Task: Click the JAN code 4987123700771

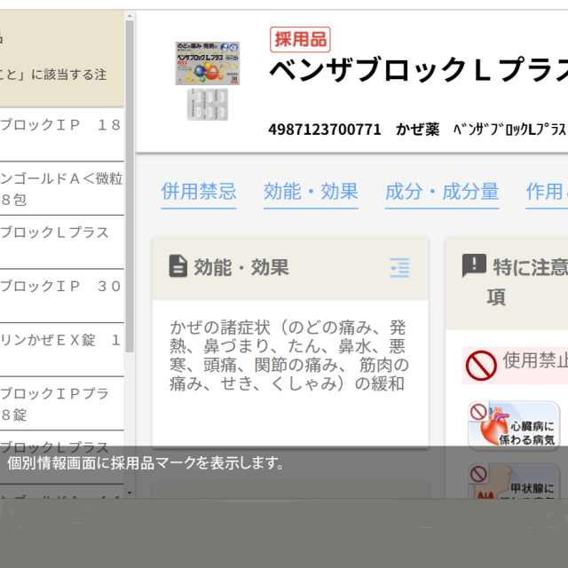Action: (325, 130)
